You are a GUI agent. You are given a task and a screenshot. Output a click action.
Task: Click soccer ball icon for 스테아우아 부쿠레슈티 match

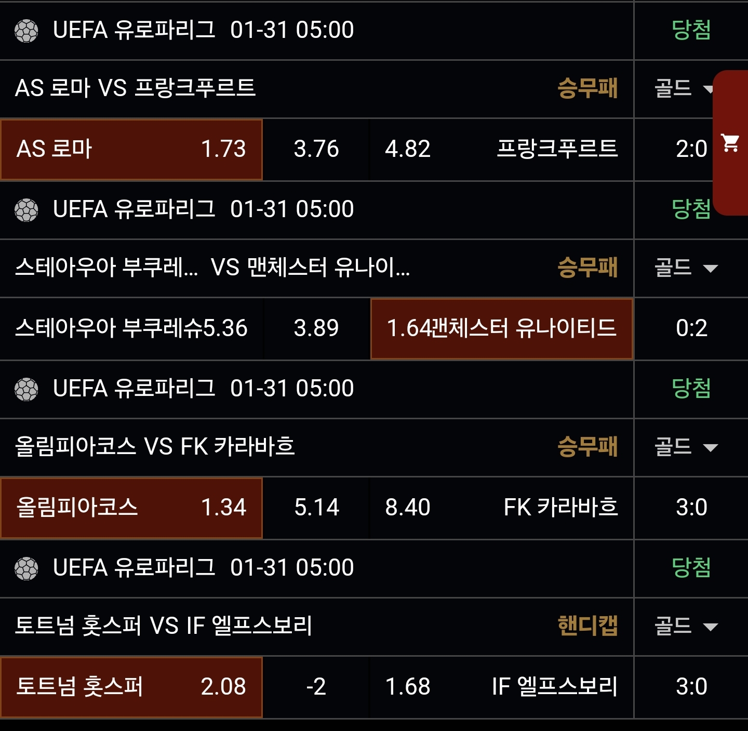(x=26, y=210)
